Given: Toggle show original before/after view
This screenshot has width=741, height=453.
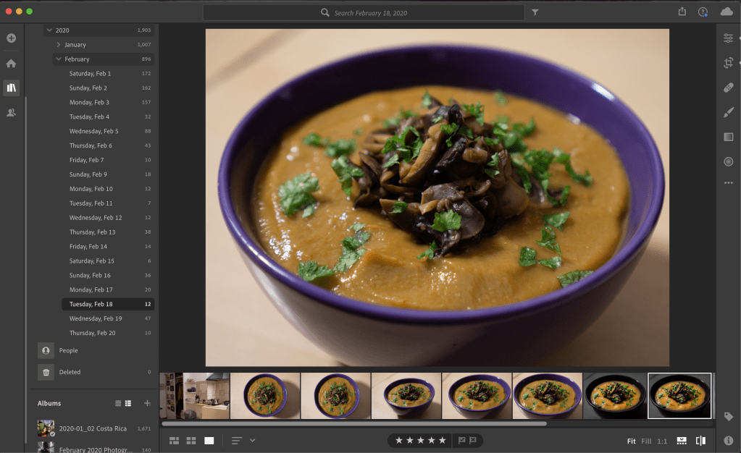Looking at the screenshot, I should coord(700,441).
